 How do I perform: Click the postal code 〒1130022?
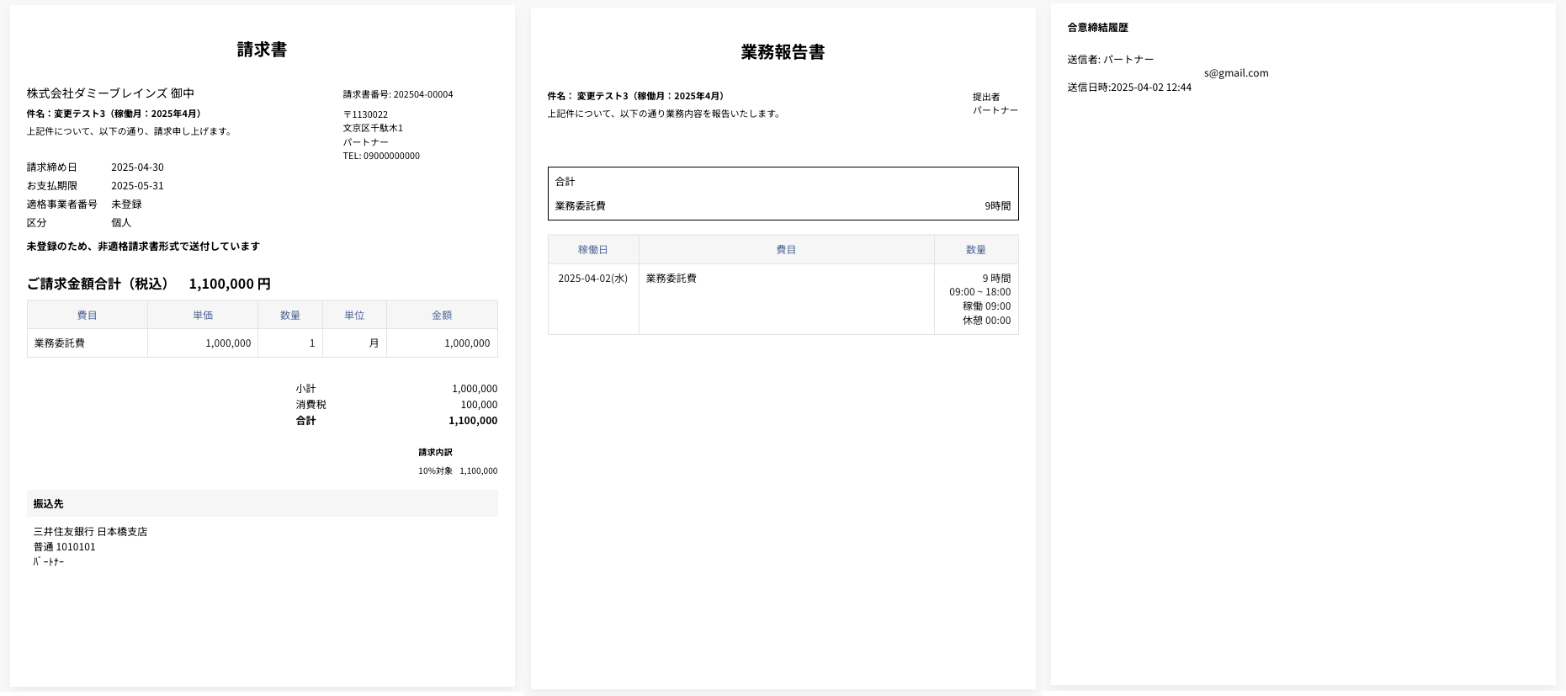tap(365, 114)
